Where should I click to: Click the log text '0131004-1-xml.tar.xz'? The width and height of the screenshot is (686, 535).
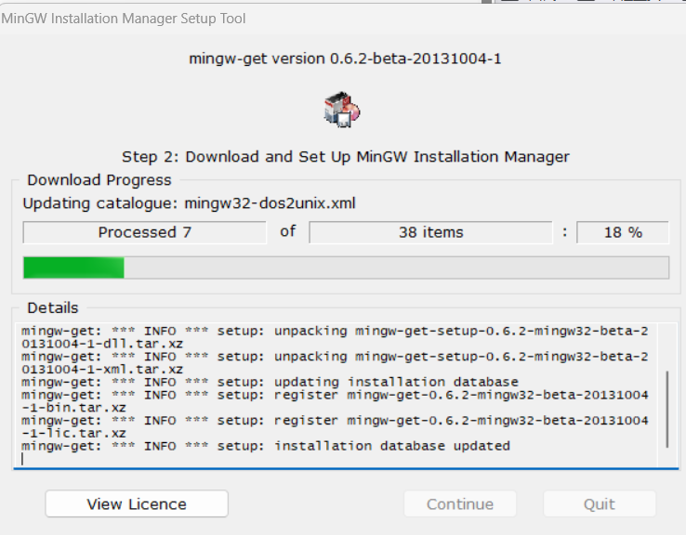point(102,370)
